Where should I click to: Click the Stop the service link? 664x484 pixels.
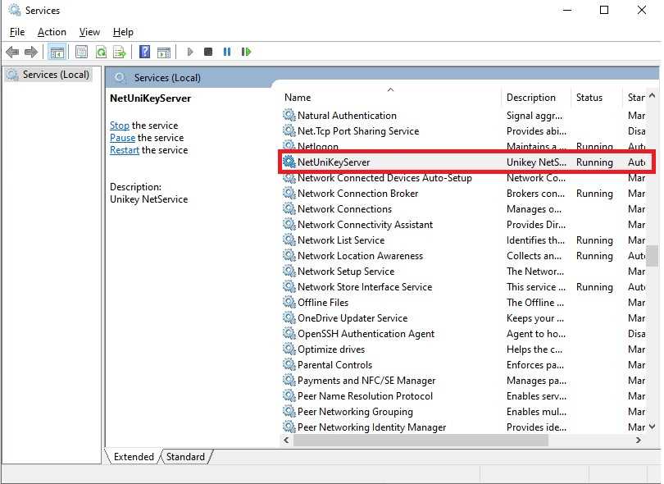coord(120,126)
